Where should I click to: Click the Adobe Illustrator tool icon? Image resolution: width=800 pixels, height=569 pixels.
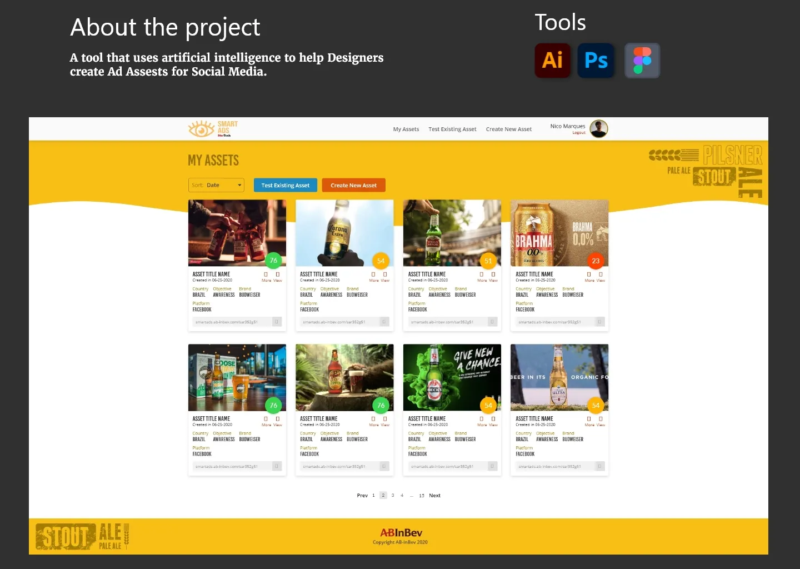pyautogui.click(x=552, y=61)
